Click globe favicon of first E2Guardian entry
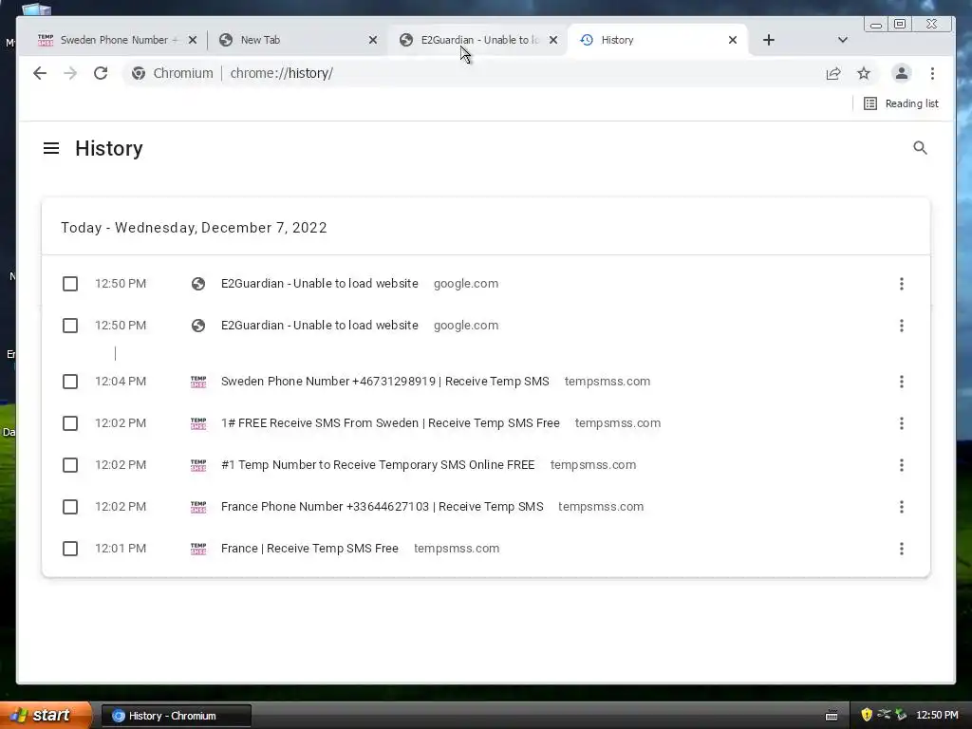Image resolution: width=972 pixels, height=729 pixels. (198, 284)
